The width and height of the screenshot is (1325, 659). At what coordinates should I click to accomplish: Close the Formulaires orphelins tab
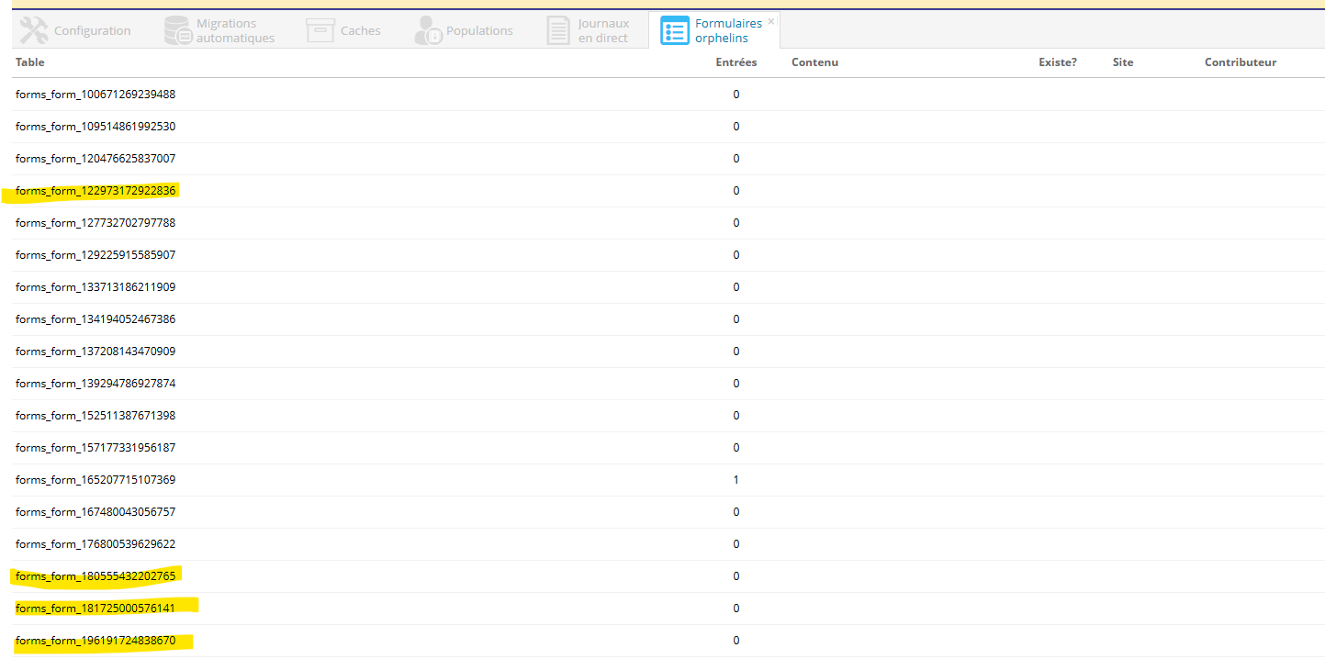771,21
